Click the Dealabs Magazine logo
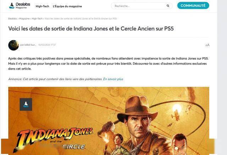 20,6
